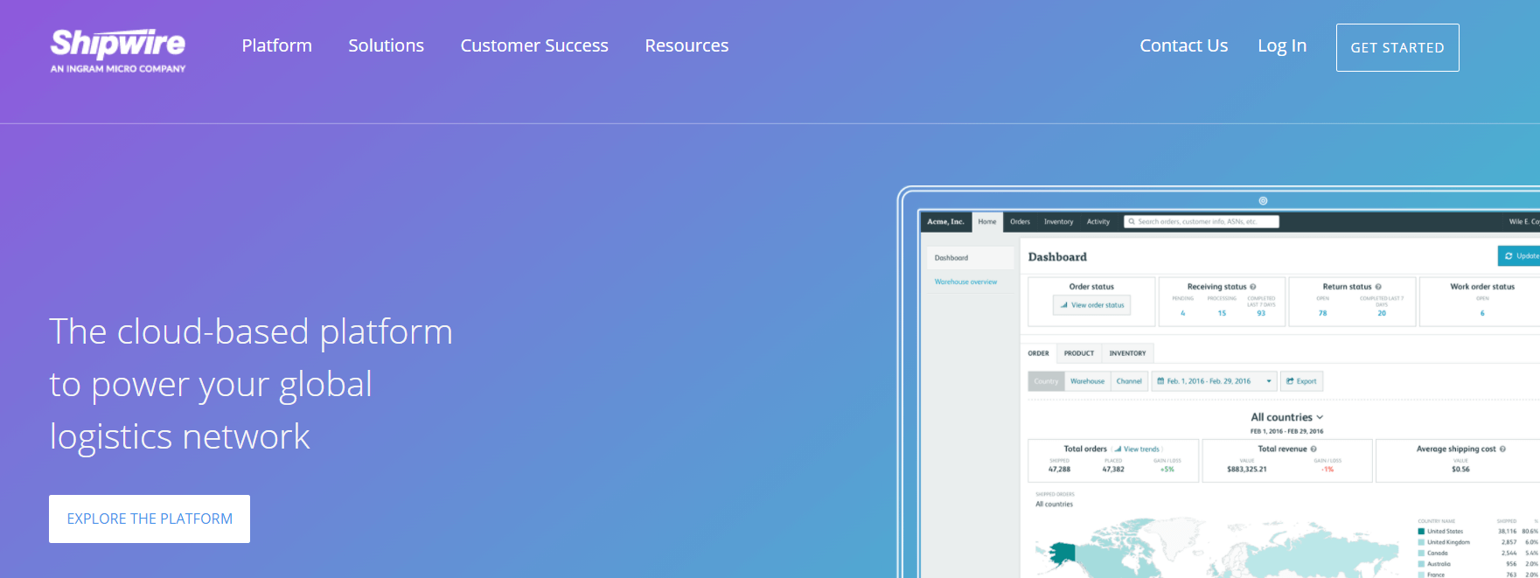Click the Total revenue help icon

tap(1314, 449)
